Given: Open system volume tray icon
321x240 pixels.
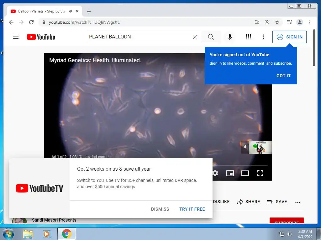Looking at the screenshot, I should pos(289,234).
